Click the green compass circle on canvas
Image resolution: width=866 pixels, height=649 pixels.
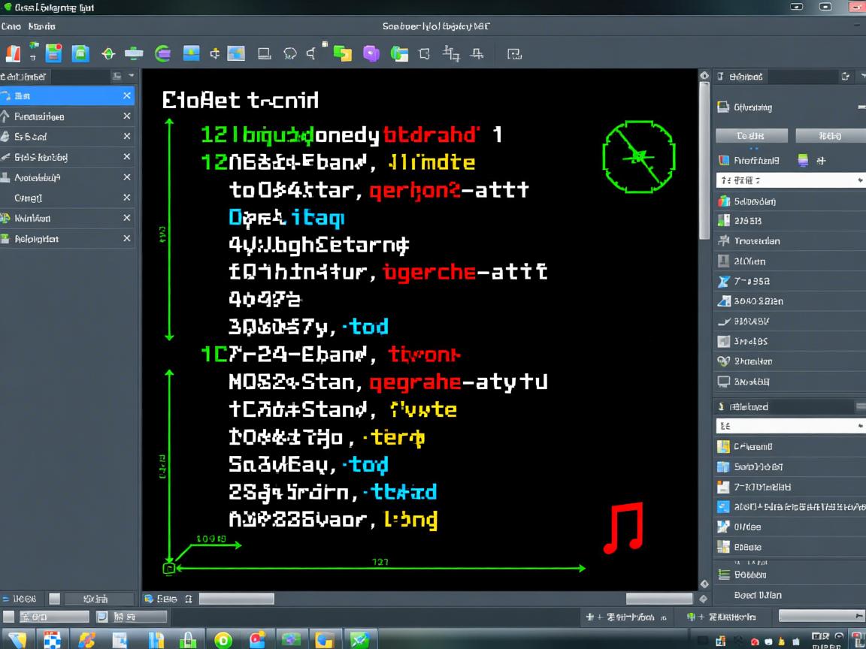click(x=638, y=156)
